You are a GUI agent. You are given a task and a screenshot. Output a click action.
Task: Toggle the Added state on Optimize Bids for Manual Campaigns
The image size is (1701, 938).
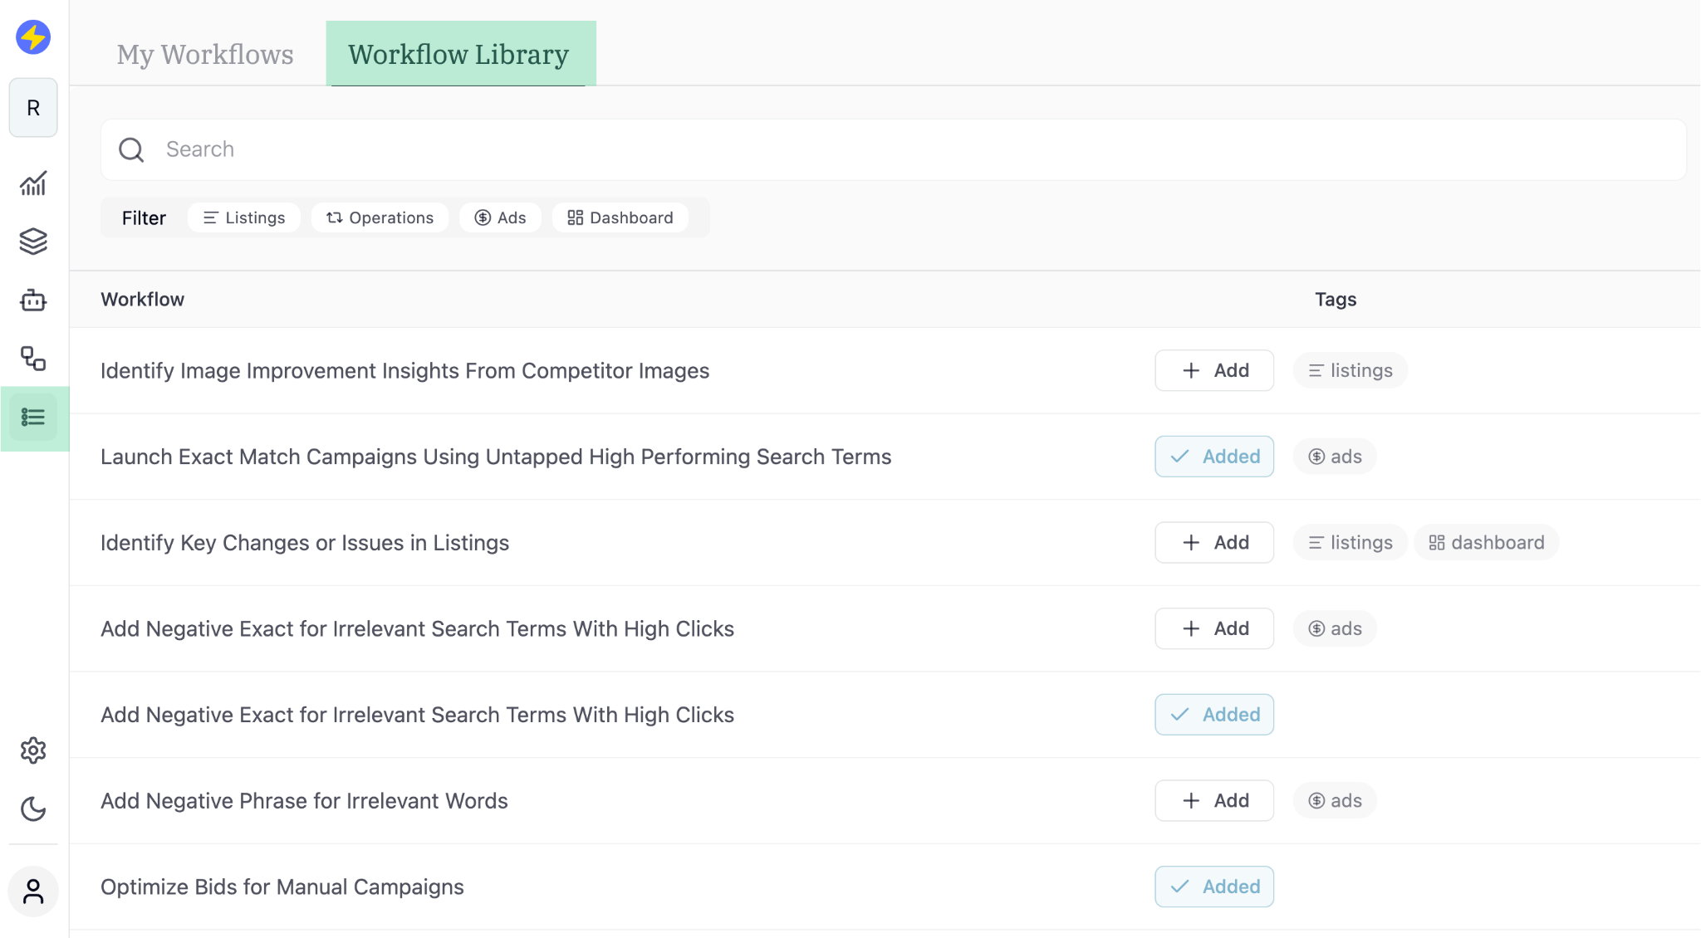(1213, 887)
